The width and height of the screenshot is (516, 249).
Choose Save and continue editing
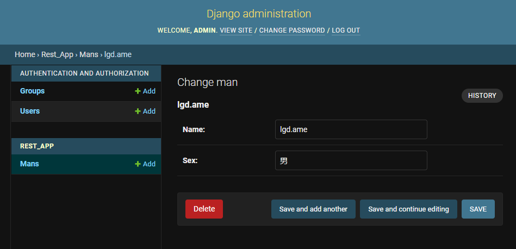[x=408, y=209]
